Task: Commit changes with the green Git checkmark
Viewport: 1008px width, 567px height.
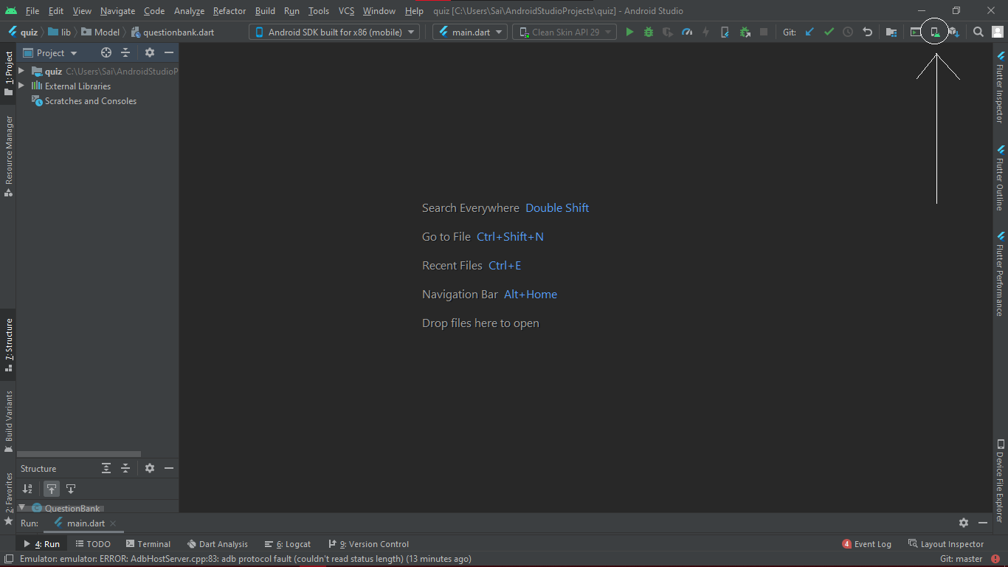Action: pyautogui.click(x=829, y=32)
